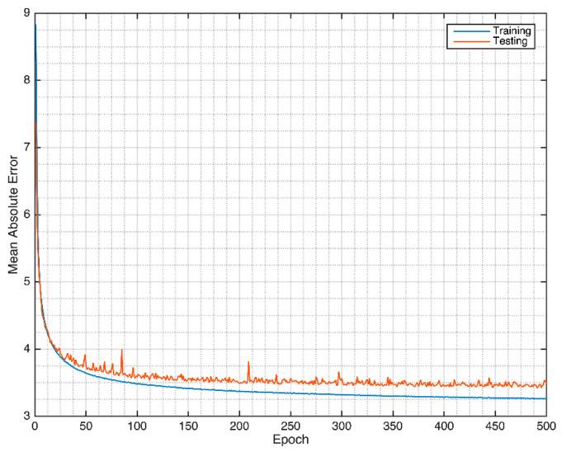Screen dimensions: 566x452
Task: Click the blue training curve's peak near 9
Action: (35, 25)
